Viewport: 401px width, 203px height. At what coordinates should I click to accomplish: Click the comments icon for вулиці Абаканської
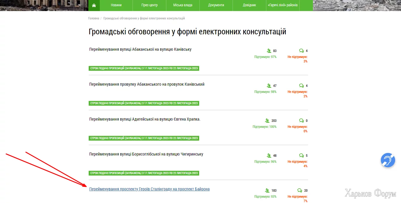[x=302, y=51]
